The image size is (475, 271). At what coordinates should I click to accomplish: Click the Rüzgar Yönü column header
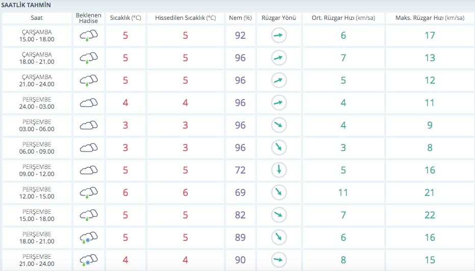[279, 18]
